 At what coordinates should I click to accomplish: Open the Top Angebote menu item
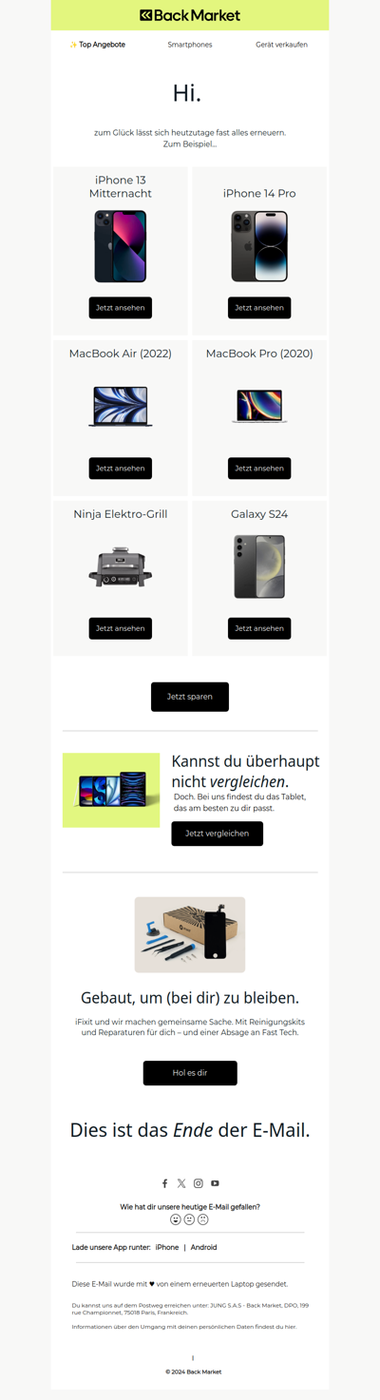[x=97, y=45]
